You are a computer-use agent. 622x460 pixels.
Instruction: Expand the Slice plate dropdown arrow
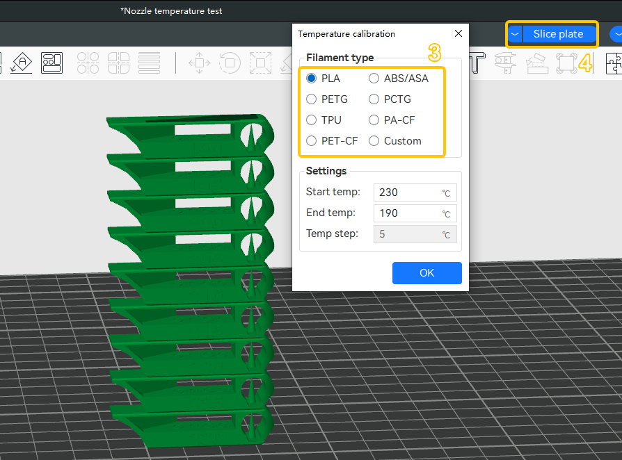point(515,34)
